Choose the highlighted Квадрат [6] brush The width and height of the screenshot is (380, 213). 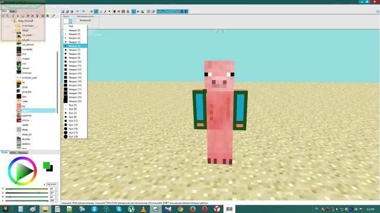tap(75, 46)
